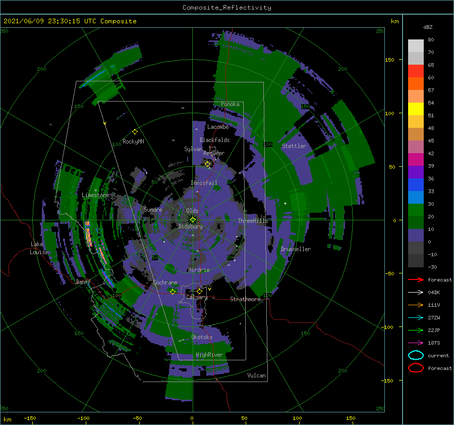Click the peach 57-54 dBZ swatch
Viewport: 454px width, 425px height.
416,97
